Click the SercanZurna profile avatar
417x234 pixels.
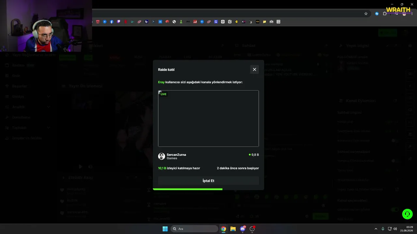[162, 156]
